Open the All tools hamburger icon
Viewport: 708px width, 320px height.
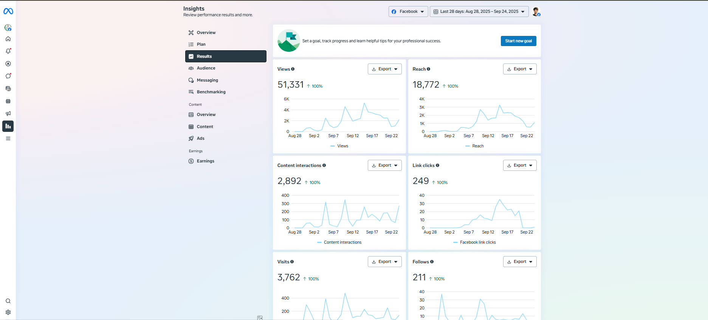click(x=8, y=139)
